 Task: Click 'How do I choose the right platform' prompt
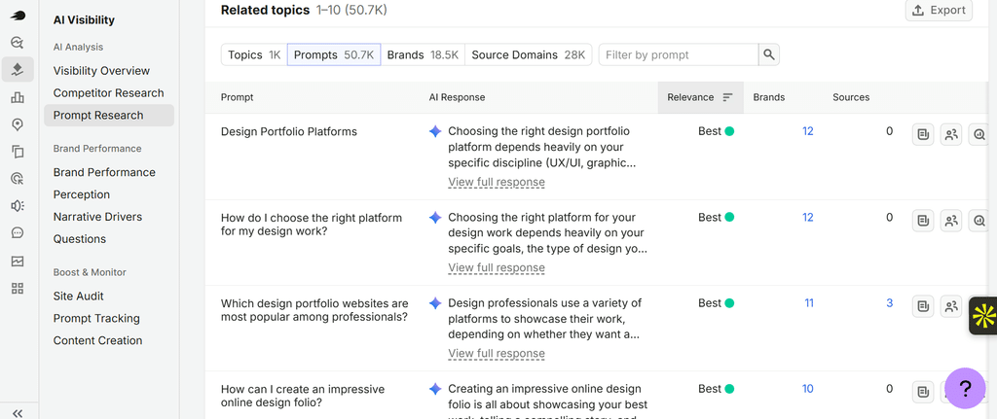312,225
